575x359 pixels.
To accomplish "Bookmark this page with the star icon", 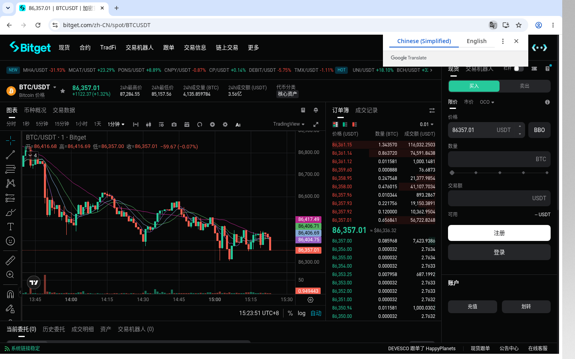I will point(519,25).
